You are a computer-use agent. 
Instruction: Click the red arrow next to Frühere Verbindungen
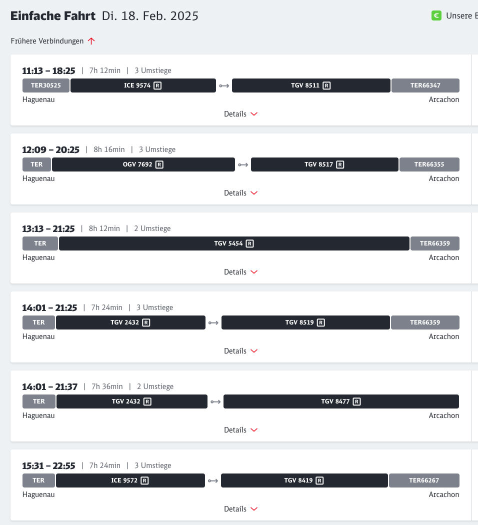click(x=91, y=41)
